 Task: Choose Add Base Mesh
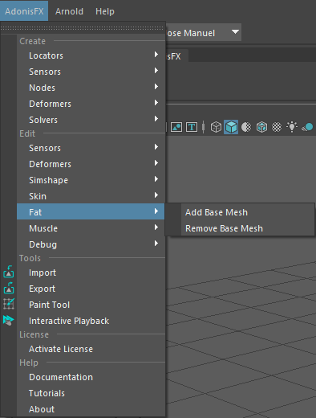click(x=240, y=212)
